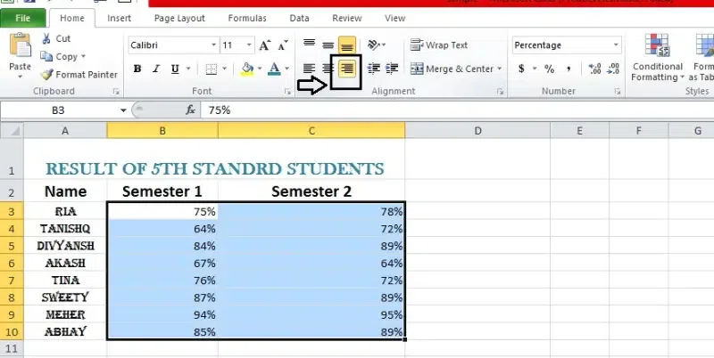Toggle Bottom Align

(x=347, y=45)
